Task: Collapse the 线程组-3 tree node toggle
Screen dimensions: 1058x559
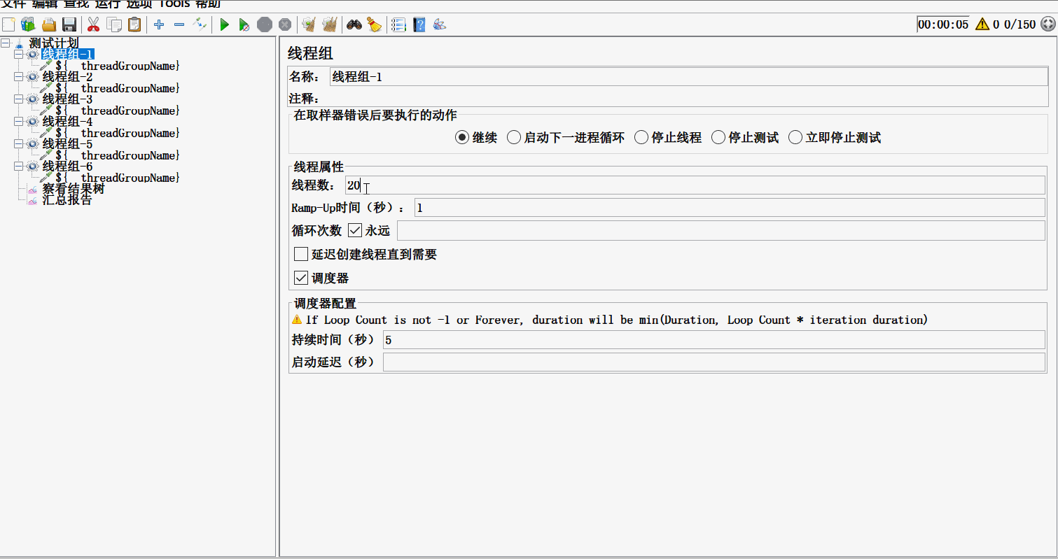Action: [x=19, y=99]
